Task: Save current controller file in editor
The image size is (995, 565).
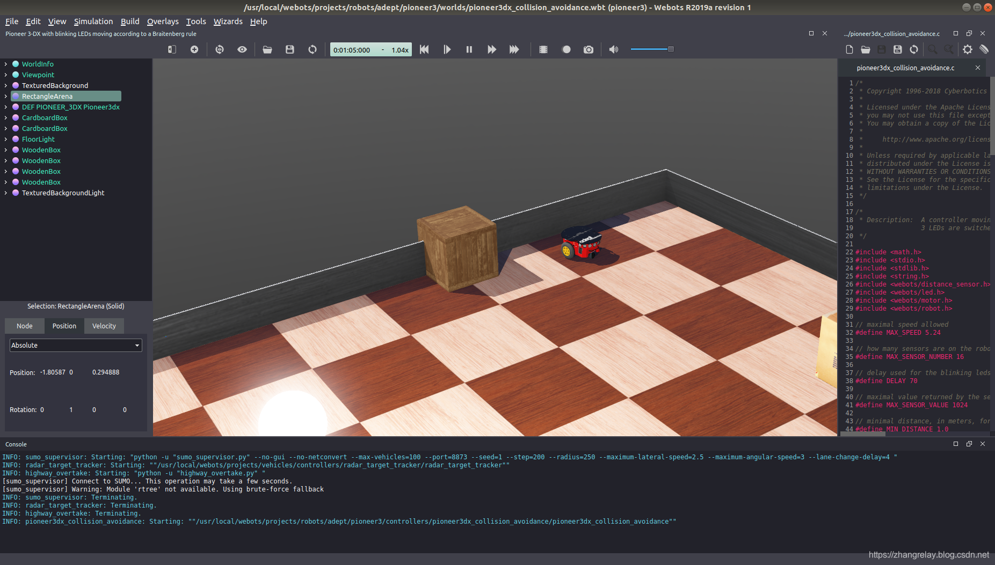Action: [882, 49]
